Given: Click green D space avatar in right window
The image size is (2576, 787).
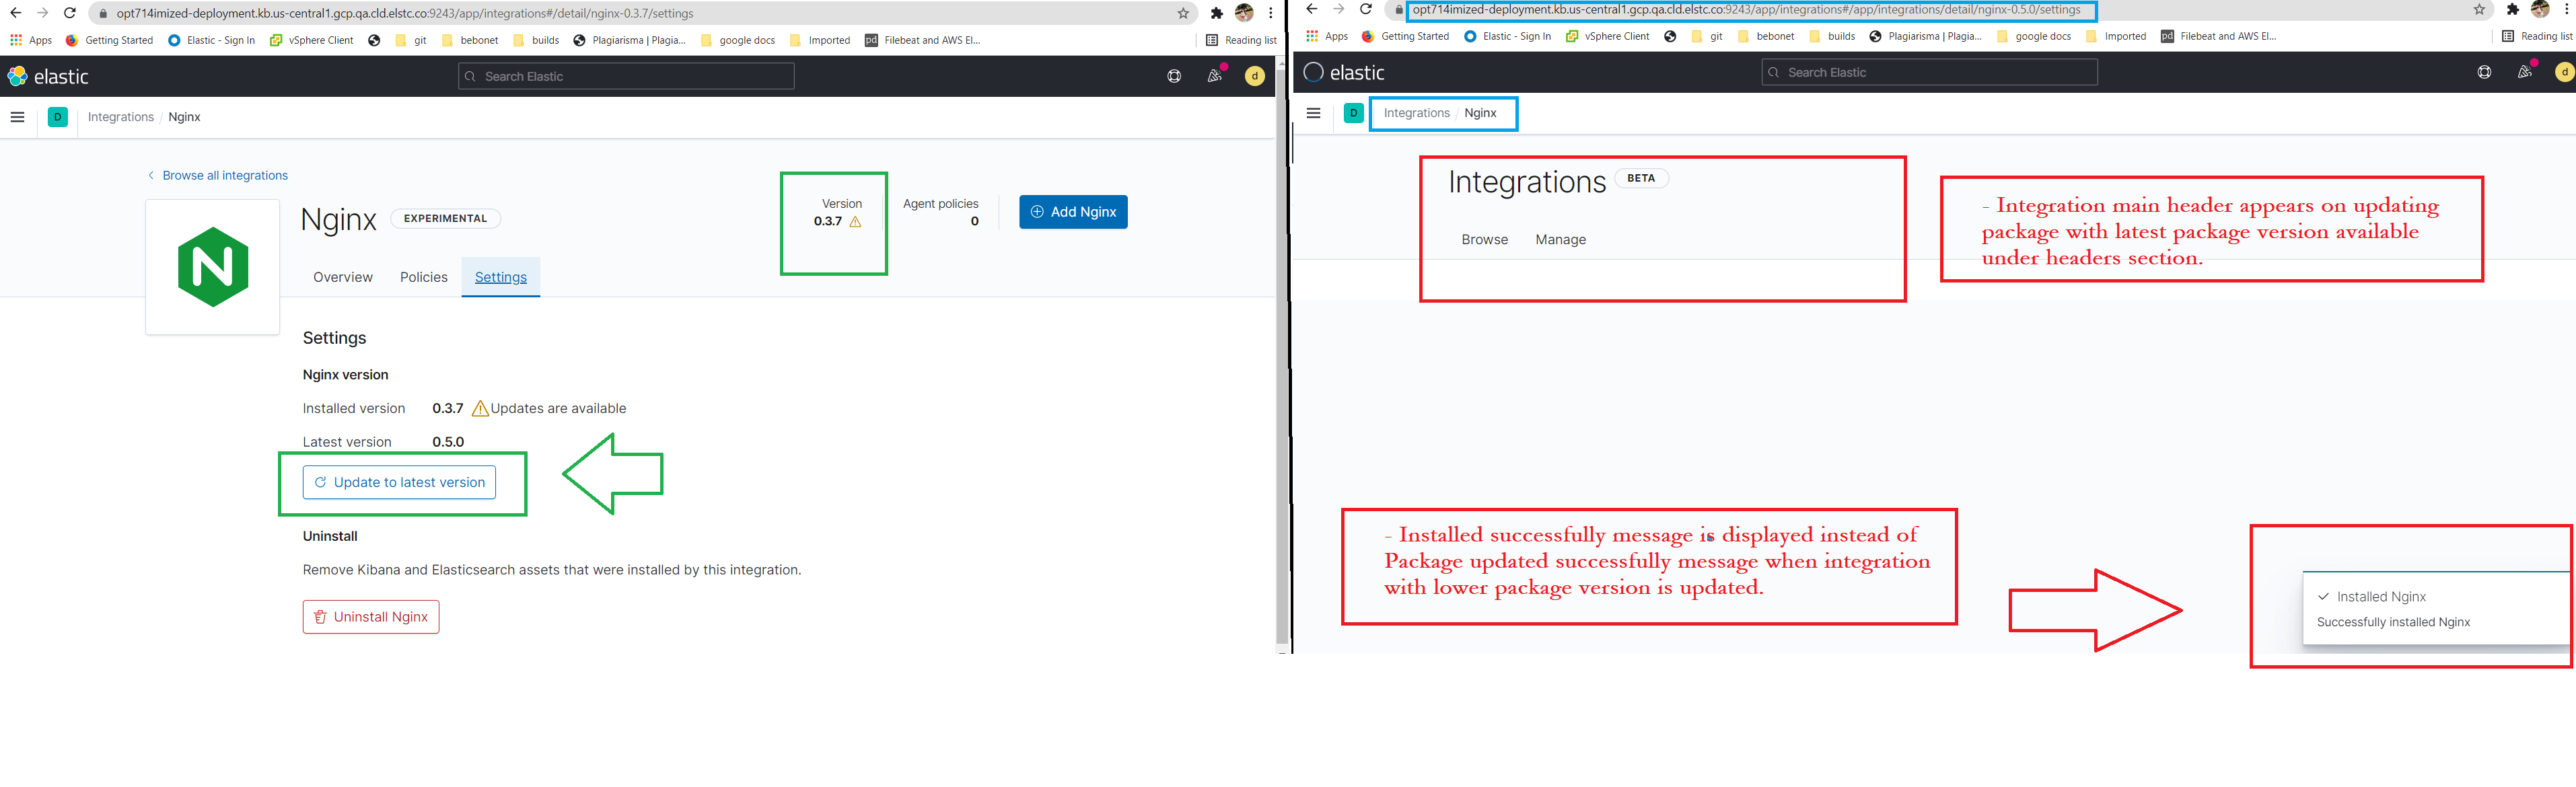Looking at the screenshot, I should pos(1353,113).
